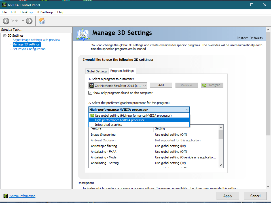Click NVIDIA logo next to Use global setting

point(92,115)
